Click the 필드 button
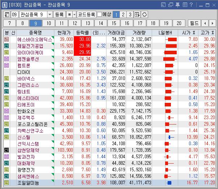The height and width of the screenshot is (189, 218). click(x=194, y=23)
